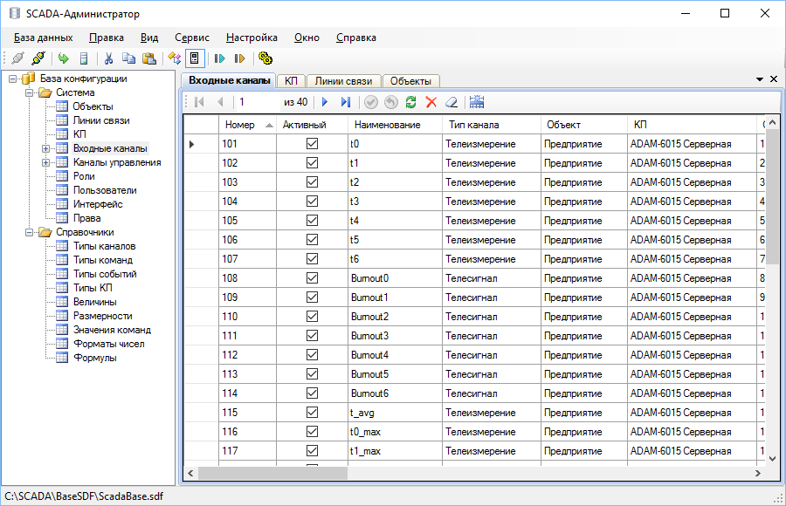Click the highlighted device panel icon
Screen dimensions: 786x506
click(195, 58)
